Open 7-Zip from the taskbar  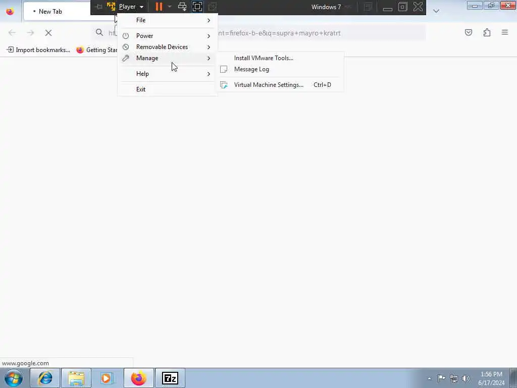coord(170,378)
